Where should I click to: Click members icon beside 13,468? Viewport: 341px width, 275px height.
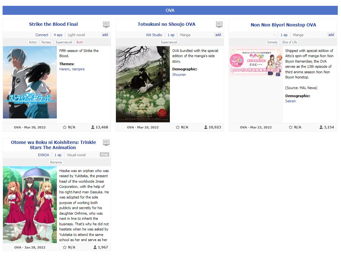[x=93, y=127]
